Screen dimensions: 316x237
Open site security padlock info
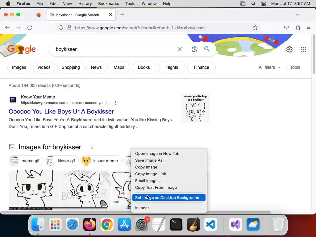[x=69, y=27]
